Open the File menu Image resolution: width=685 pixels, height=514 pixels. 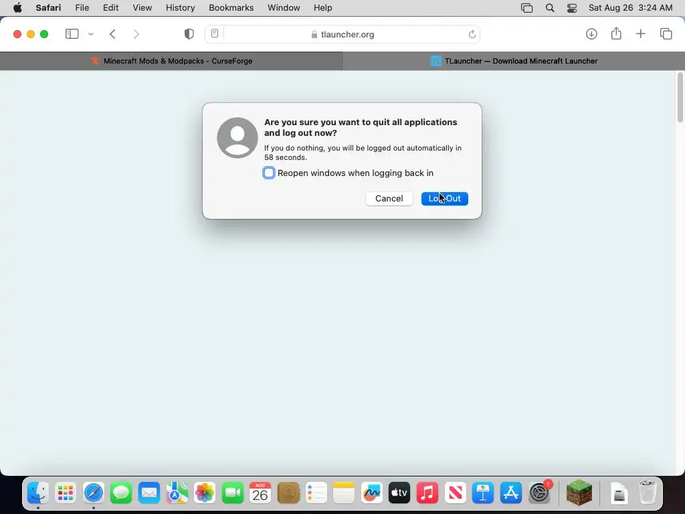point(82,8)
